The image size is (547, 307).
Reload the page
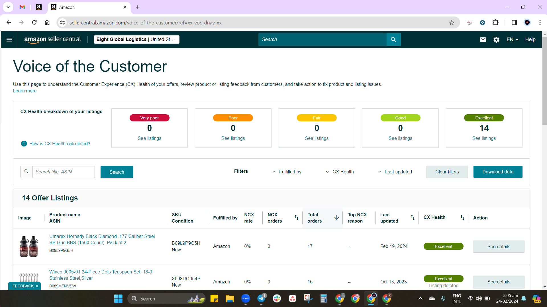[34, 22]
